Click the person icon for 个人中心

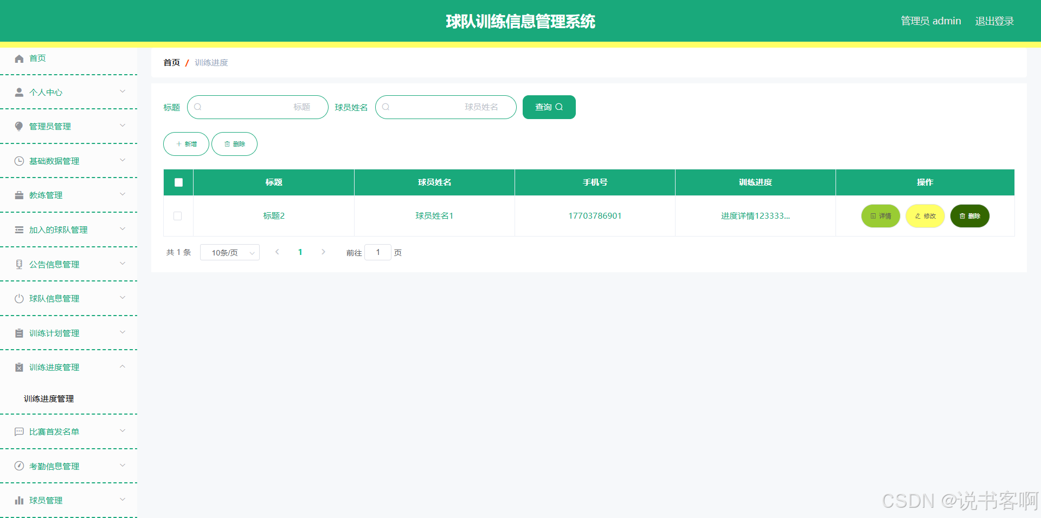[x=19, y=92]
